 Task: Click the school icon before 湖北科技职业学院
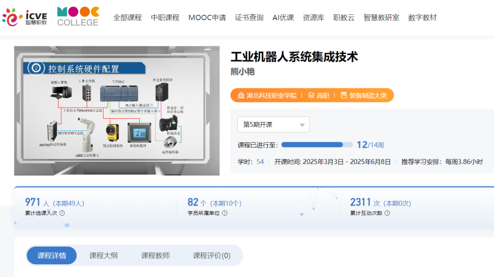tap(241, 95)
